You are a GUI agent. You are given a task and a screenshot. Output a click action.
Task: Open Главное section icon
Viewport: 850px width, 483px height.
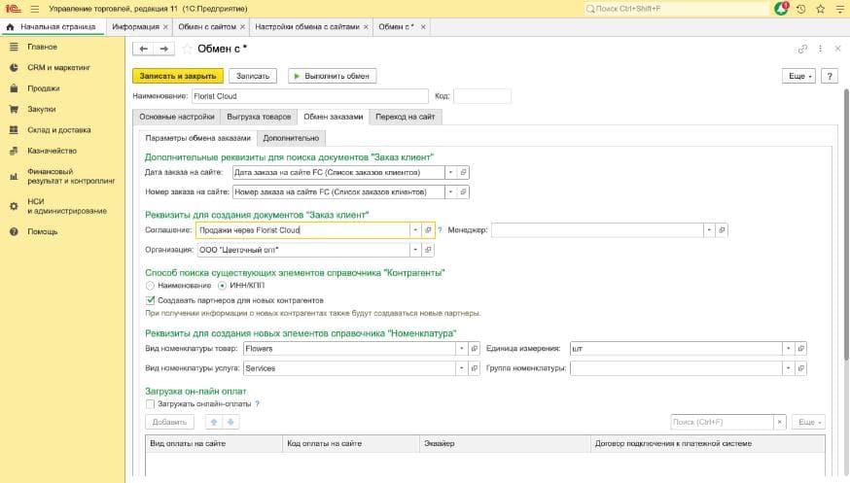pyautogui.click(x=14, y=47)
